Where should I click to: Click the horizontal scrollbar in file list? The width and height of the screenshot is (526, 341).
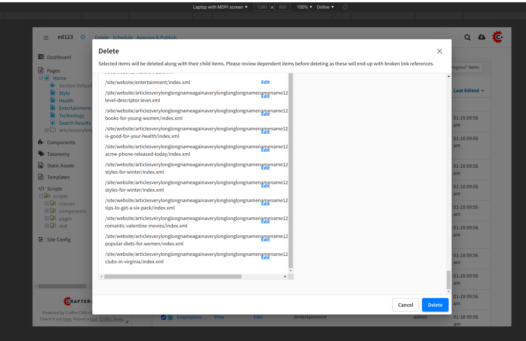(173, 277)
